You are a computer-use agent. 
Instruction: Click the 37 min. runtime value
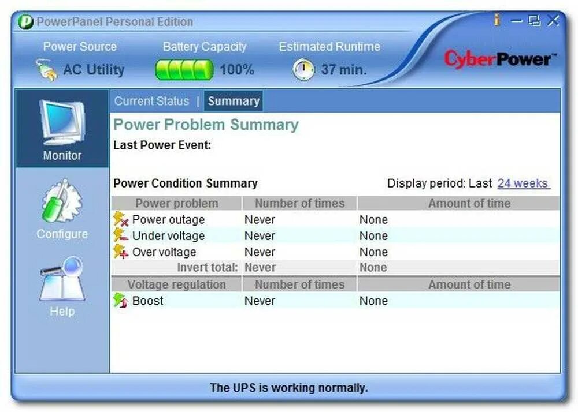344,70
